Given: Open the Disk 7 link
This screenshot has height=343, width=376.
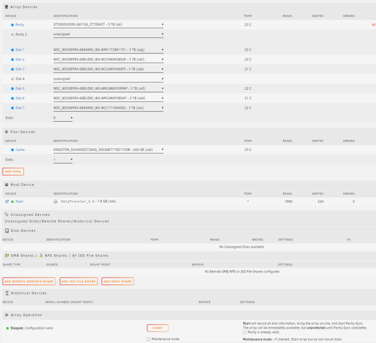Looking at the screenshot, I should tap(20, 108).
